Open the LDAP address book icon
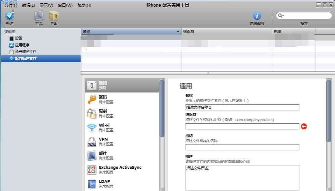This screenshot has height=191, width=335. click(92, 184)
